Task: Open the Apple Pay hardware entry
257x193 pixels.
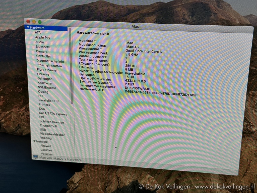Action: point(42,37)
